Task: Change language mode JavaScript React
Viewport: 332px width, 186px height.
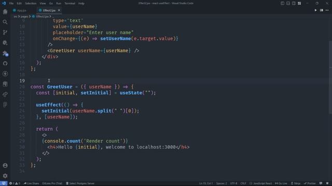Action: [260, 183]
